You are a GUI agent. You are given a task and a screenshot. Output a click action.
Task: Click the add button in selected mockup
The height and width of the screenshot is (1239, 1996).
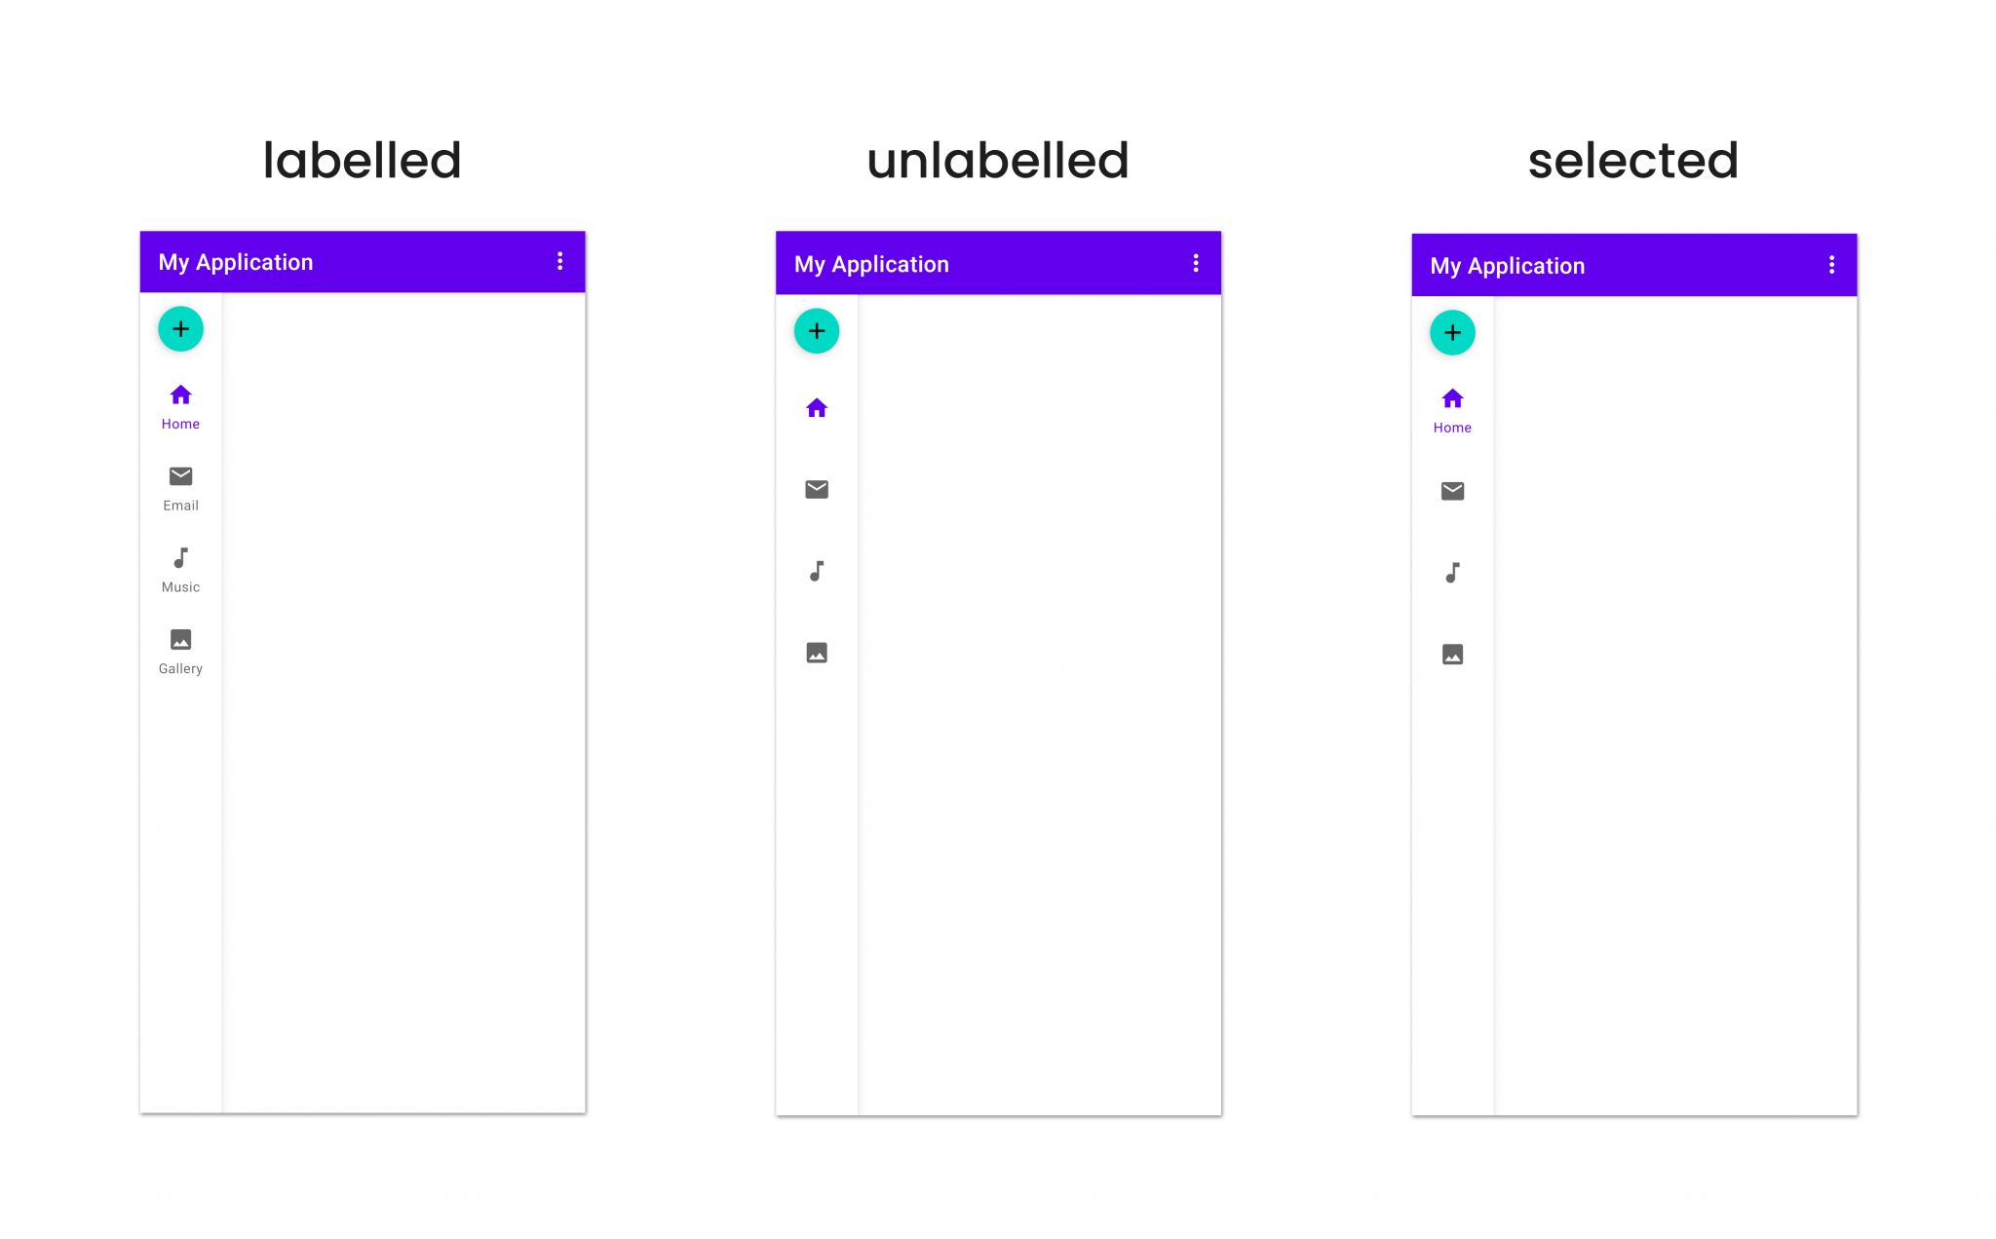[1452, 333]
